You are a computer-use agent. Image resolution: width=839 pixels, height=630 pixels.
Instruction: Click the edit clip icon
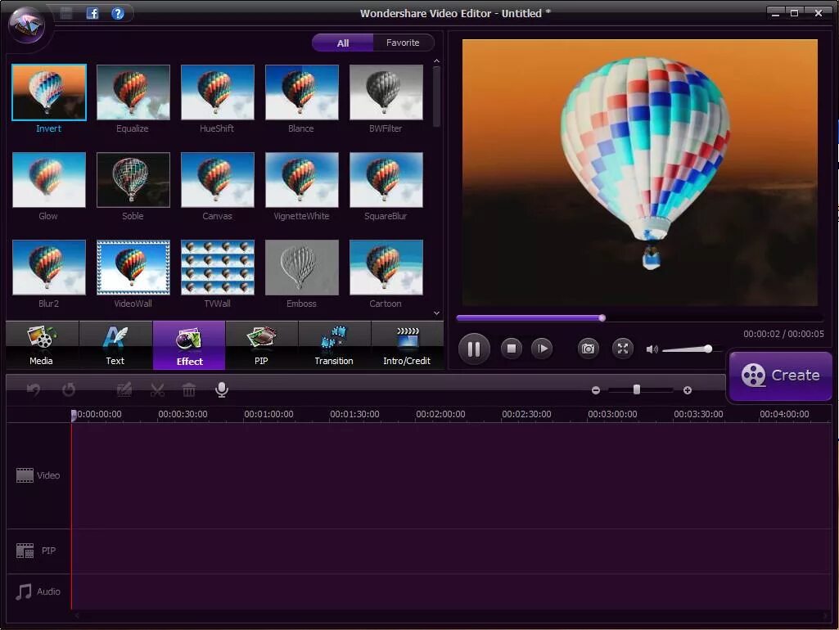coord(124,390)
